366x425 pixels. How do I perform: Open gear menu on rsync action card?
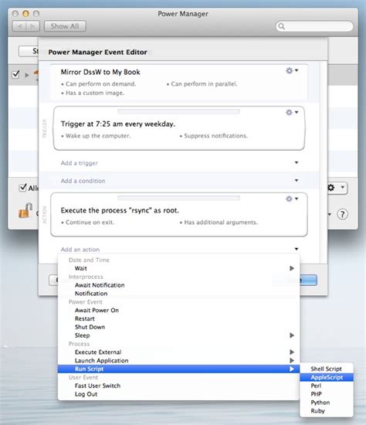(x=292, y=199)
